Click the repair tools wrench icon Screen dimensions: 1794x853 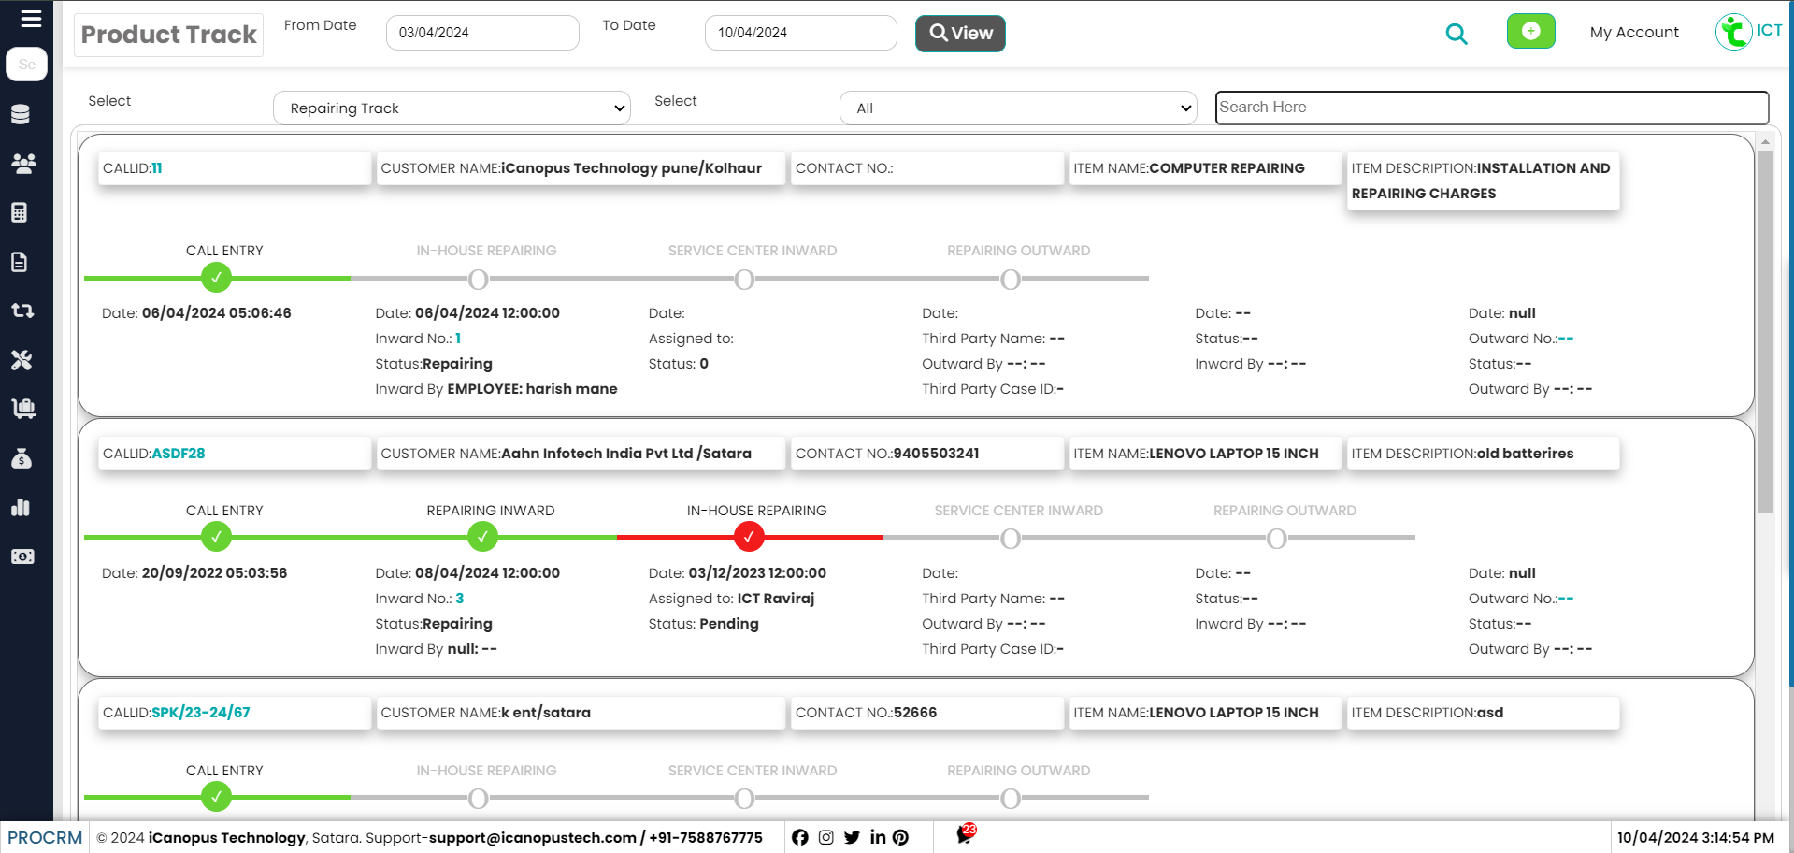pos(22,360)
